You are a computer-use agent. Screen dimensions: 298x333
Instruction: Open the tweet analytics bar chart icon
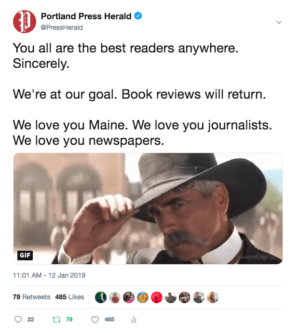134,320
